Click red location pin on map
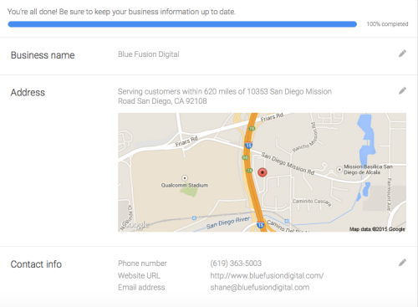Image resolution: width=418 pixels, height=307 pixels. point(263,172)
